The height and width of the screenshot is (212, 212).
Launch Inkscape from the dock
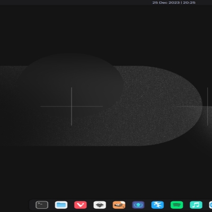pos(100,205)
